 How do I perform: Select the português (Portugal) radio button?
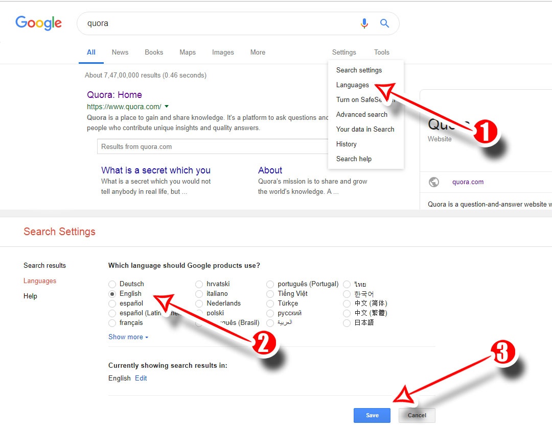coord(270,284)
